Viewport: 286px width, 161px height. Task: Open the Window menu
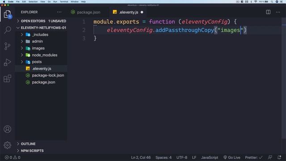pyautogui.click(x=75, y=2)
